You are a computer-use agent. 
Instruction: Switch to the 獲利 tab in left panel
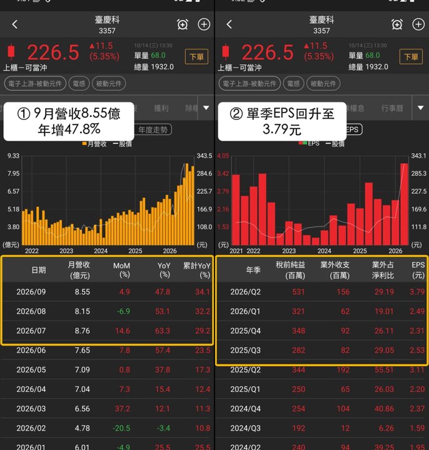click(161, 108)
